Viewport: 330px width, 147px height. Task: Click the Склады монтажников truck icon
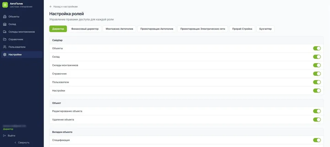pos(4,32)
